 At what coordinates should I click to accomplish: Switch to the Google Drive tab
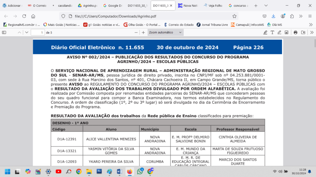[113, 6]
